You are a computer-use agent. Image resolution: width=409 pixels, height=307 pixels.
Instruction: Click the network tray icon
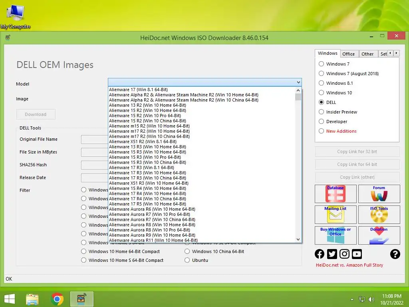[362, 299]
